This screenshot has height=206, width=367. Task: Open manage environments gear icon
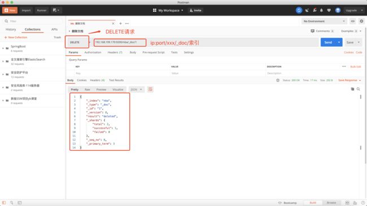[x=361, y=21]
